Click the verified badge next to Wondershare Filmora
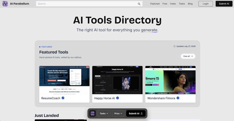The height and width of the screenshot is (121, 234). (178, 98)
